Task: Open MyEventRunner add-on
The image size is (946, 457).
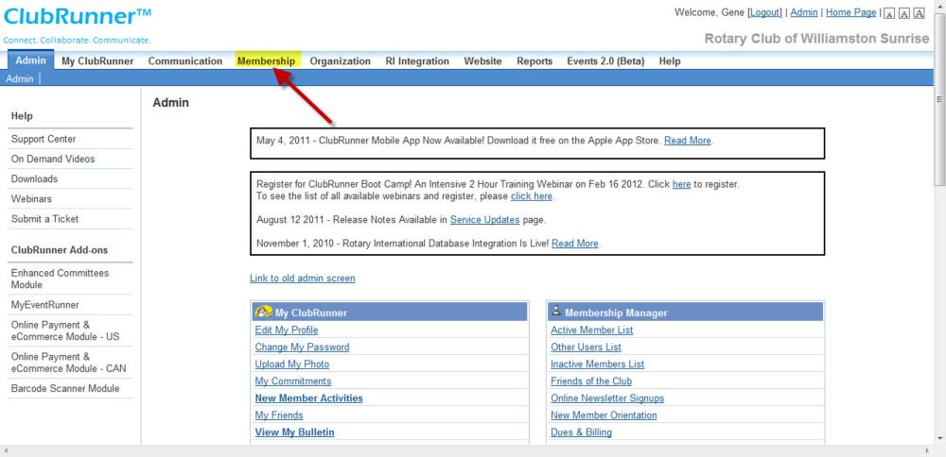Action: [x=44, y=305]
